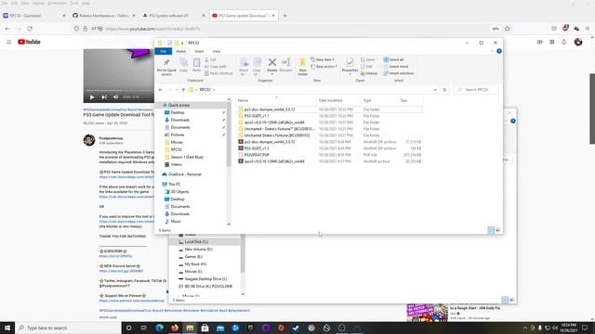The height and width of the screenshot is (334, 595).
Task: Switch to the RPCS3 Quickstart browser tab
Action: (x=34, y=16)
